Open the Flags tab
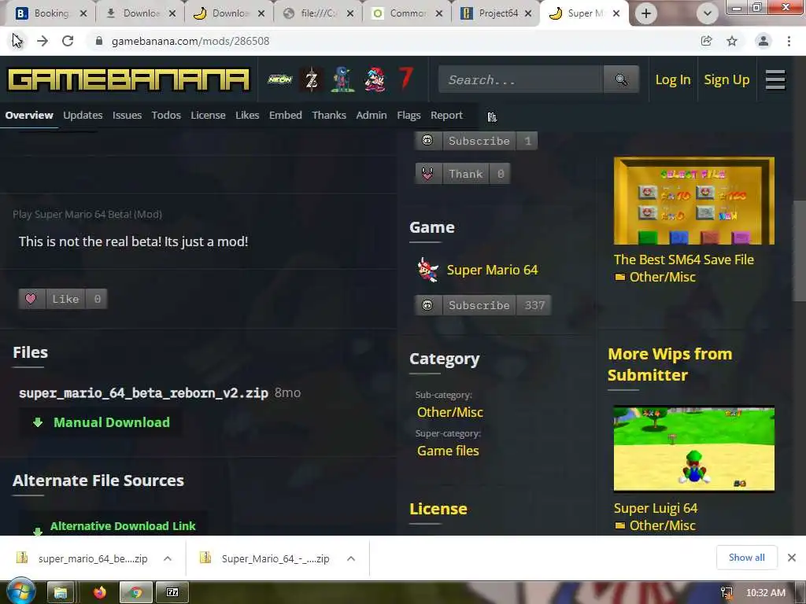The height and width of the screenshot is (604, 806). (x=409, y=115)
